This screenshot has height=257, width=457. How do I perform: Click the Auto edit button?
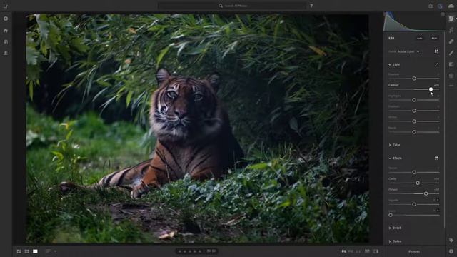[x=419, y=38]
